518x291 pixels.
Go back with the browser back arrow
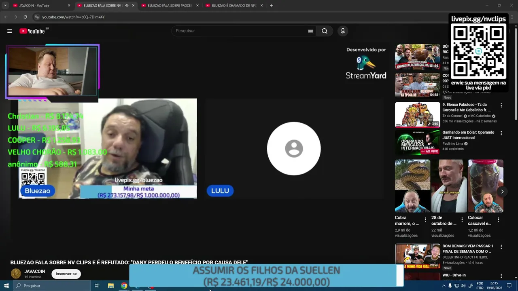click(x=6, y=17)
